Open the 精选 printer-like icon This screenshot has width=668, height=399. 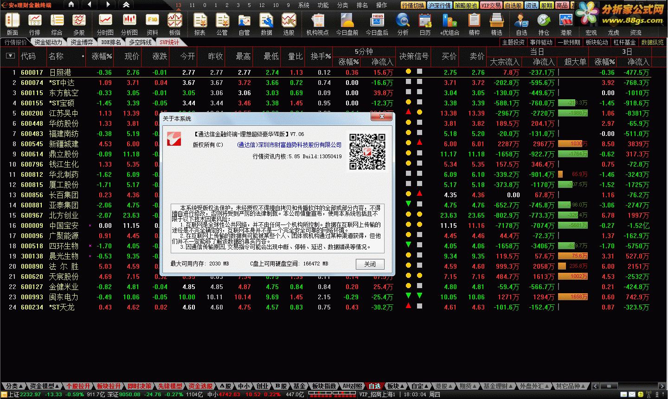[x=496, y=24]
